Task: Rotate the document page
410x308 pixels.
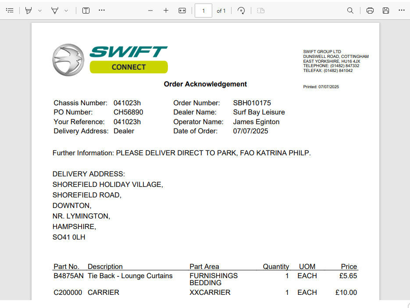Action: point(241,11)
